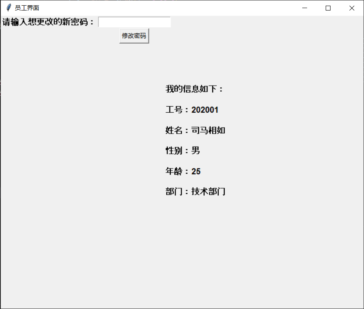This screenshot has height=309, width=364.
Task: Click the feather icon in title bar
Action: click(8, 8)
